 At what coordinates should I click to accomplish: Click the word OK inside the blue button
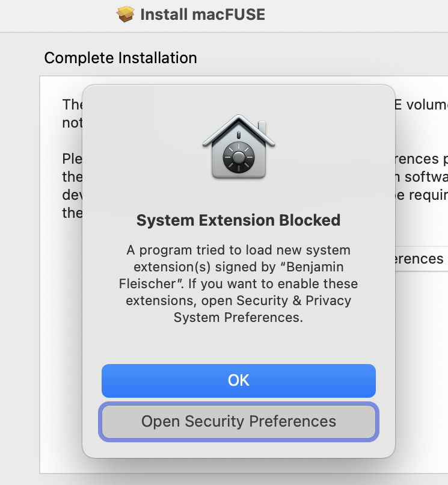click(x=238, y=380)
